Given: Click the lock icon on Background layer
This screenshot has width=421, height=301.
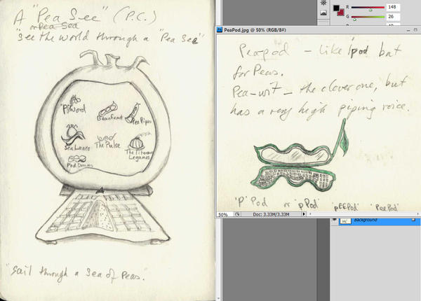Looking at the screenshot, I should 414,220.
